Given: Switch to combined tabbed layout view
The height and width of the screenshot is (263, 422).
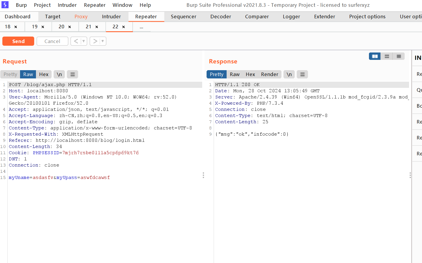Looking at the screenshot, I should pos(399,56).
